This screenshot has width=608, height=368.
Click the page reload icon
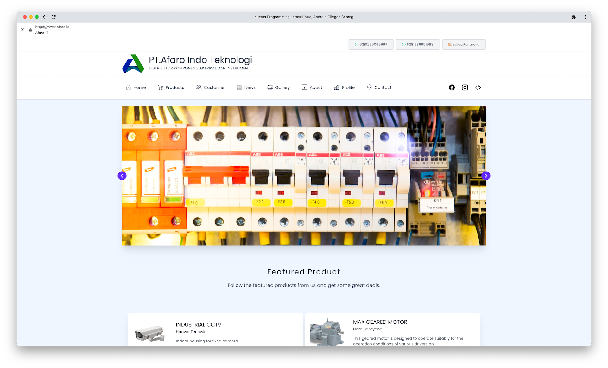tap(54, 17)
